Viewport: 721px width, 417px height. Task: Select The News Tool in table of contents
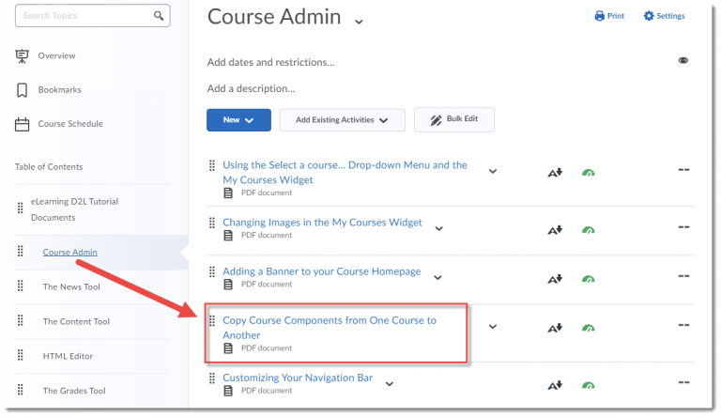(71, 286)
